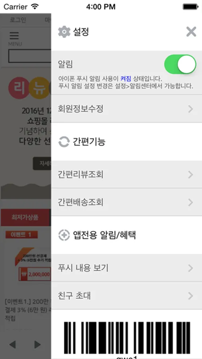Image resolution: width=202 pixels, height=359 pixels.
Task: Click chevron beside 간편리뷰조회
Action: click(190, 175)
